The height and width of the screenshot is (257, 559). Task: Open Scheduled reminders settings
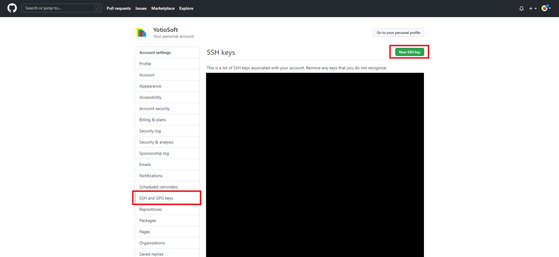pos(167,187)
